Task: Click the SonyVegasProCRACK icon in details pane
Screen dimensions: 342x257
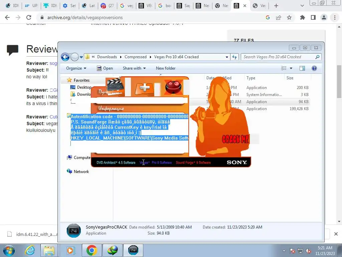Action: pos(74,230)
